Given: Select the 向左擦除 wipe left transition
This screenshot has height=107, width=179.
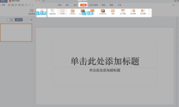Looking at the screenshot, I should tap(133, 12).
